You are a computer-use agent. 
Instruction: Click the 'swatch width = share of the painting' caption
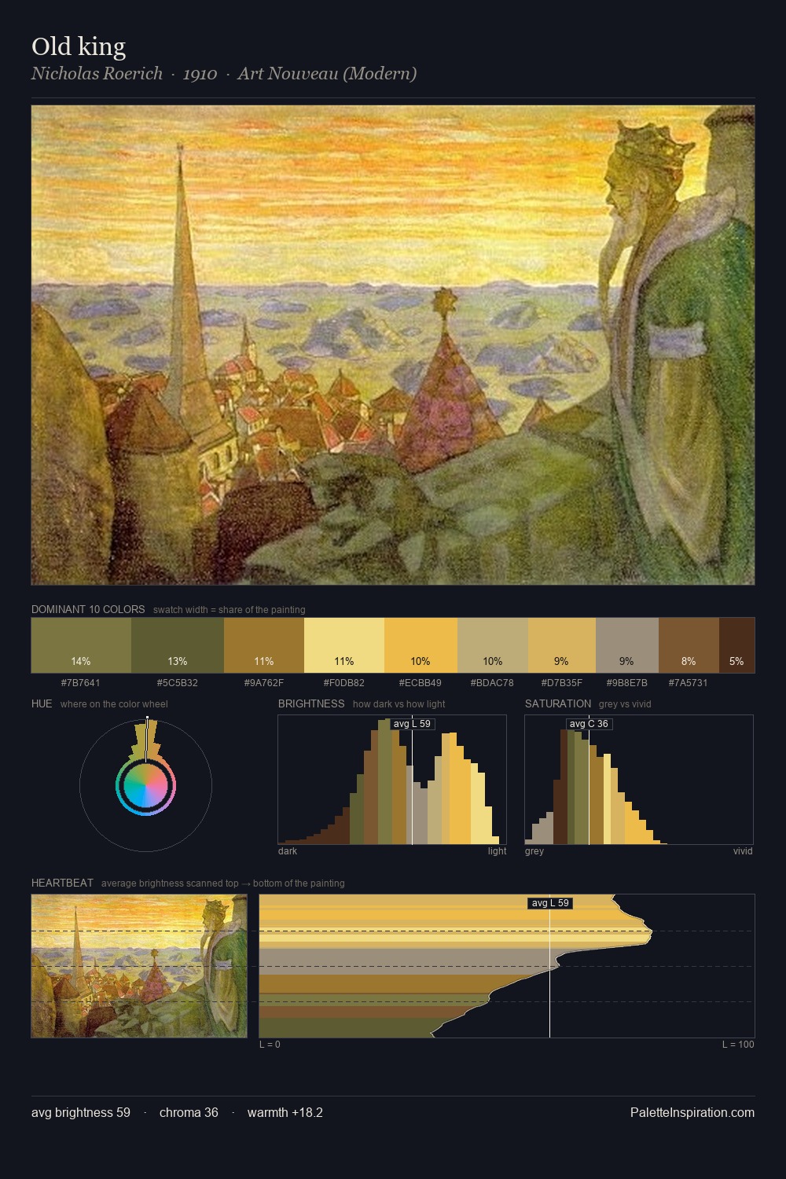tap(230, 610)
